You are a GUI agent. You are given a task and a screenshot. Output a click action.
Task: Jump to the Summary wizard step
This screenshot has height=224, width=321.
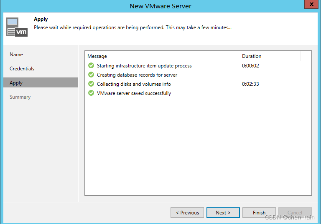click(x=41, y=97)
